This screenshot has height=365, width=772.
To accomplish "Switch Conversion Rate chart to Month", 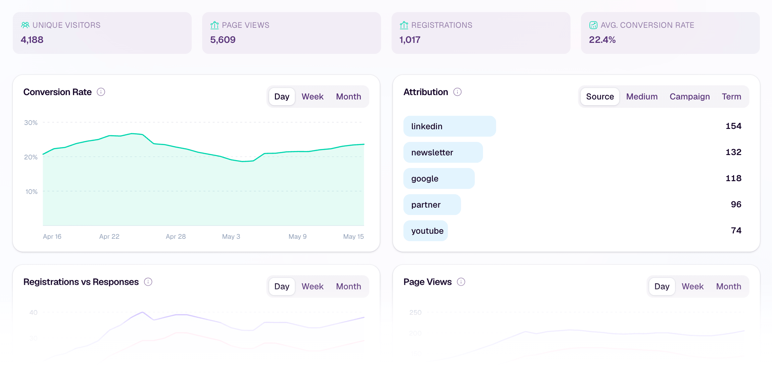I will click(x=349, y=96).
